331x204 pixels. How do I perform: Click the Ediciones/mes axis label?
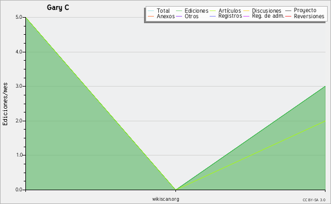click(5, 104)
